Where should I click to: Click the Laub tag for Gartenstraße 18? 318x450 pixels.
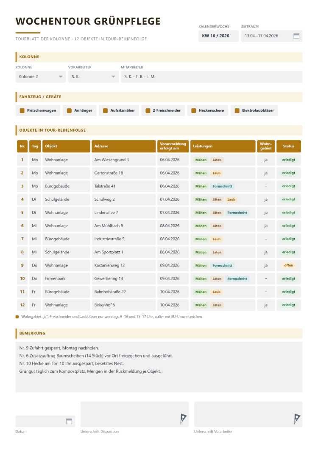[x=217, y=173]
